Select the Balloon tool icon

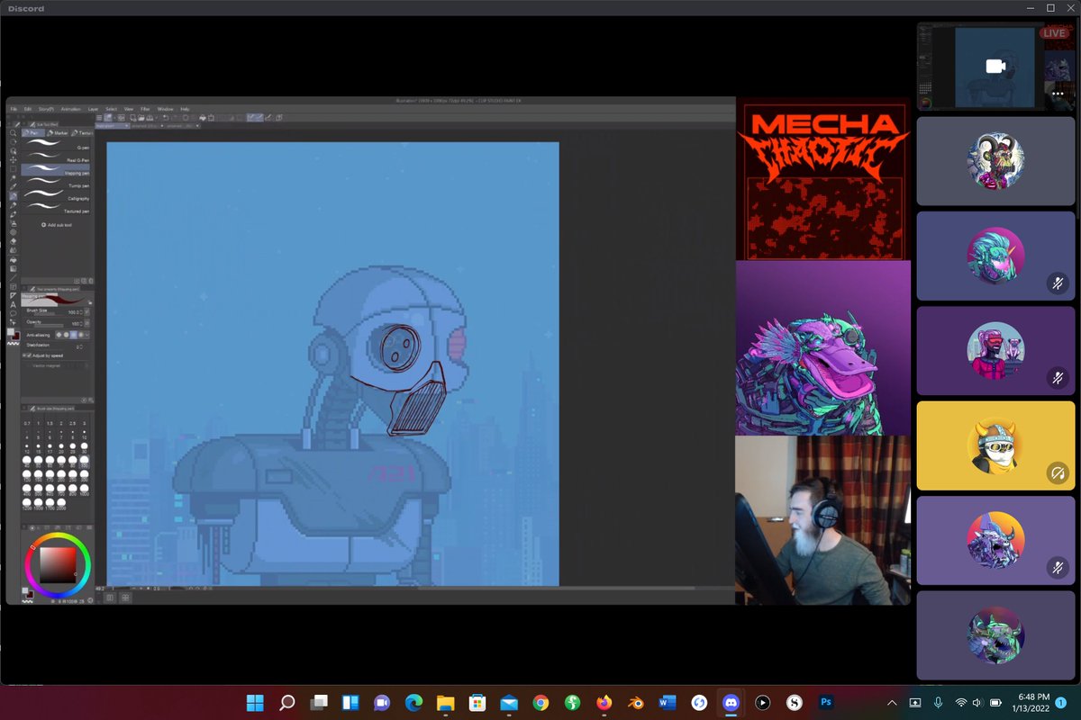pyautogui.click(x=13, y=313)
